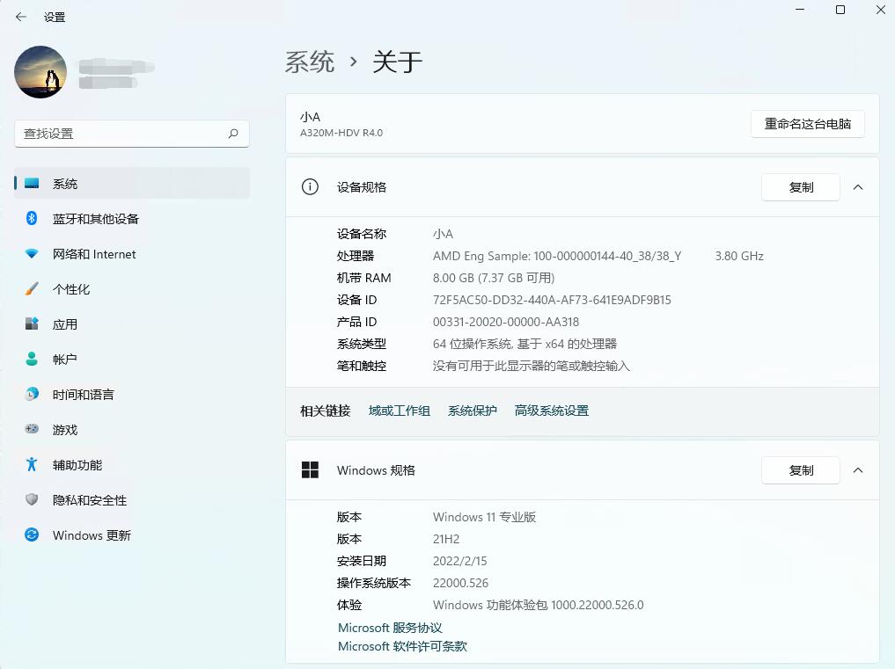The image size is (895, 669).
Task: Click the shield 隐私和安全性 icon
Action: click(32, 499)
